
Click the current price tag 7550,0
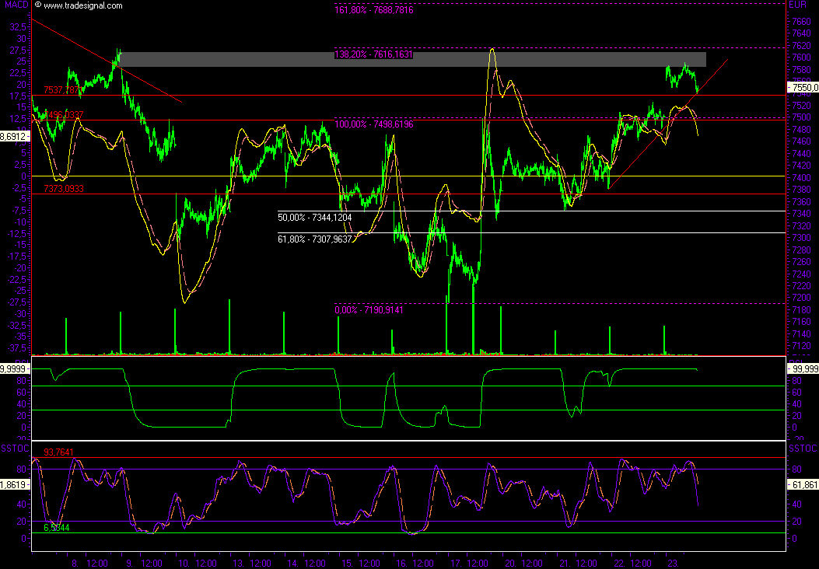[803, 88]
